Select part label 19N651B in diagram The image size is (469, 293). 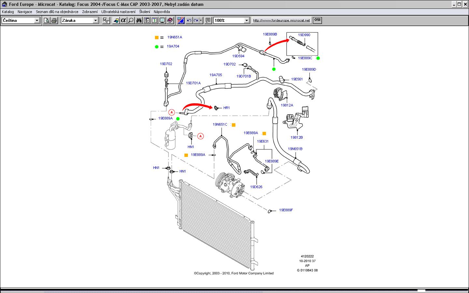[295, 149]
